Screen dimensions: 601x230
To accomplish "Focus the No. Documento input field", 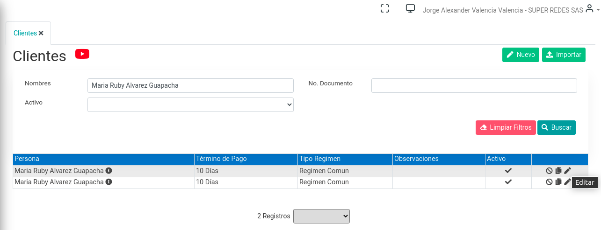I will pos(474,85).
